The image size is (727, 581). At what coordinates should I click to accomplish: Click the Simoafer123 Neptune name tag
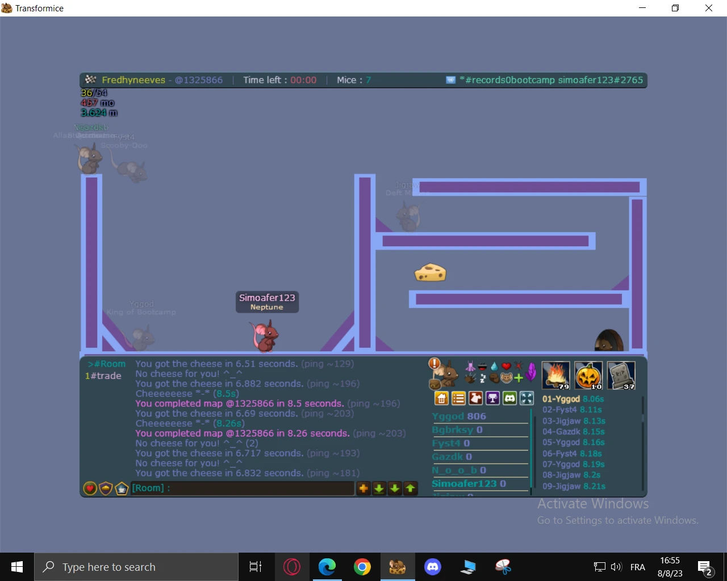[x=267, y=302]
